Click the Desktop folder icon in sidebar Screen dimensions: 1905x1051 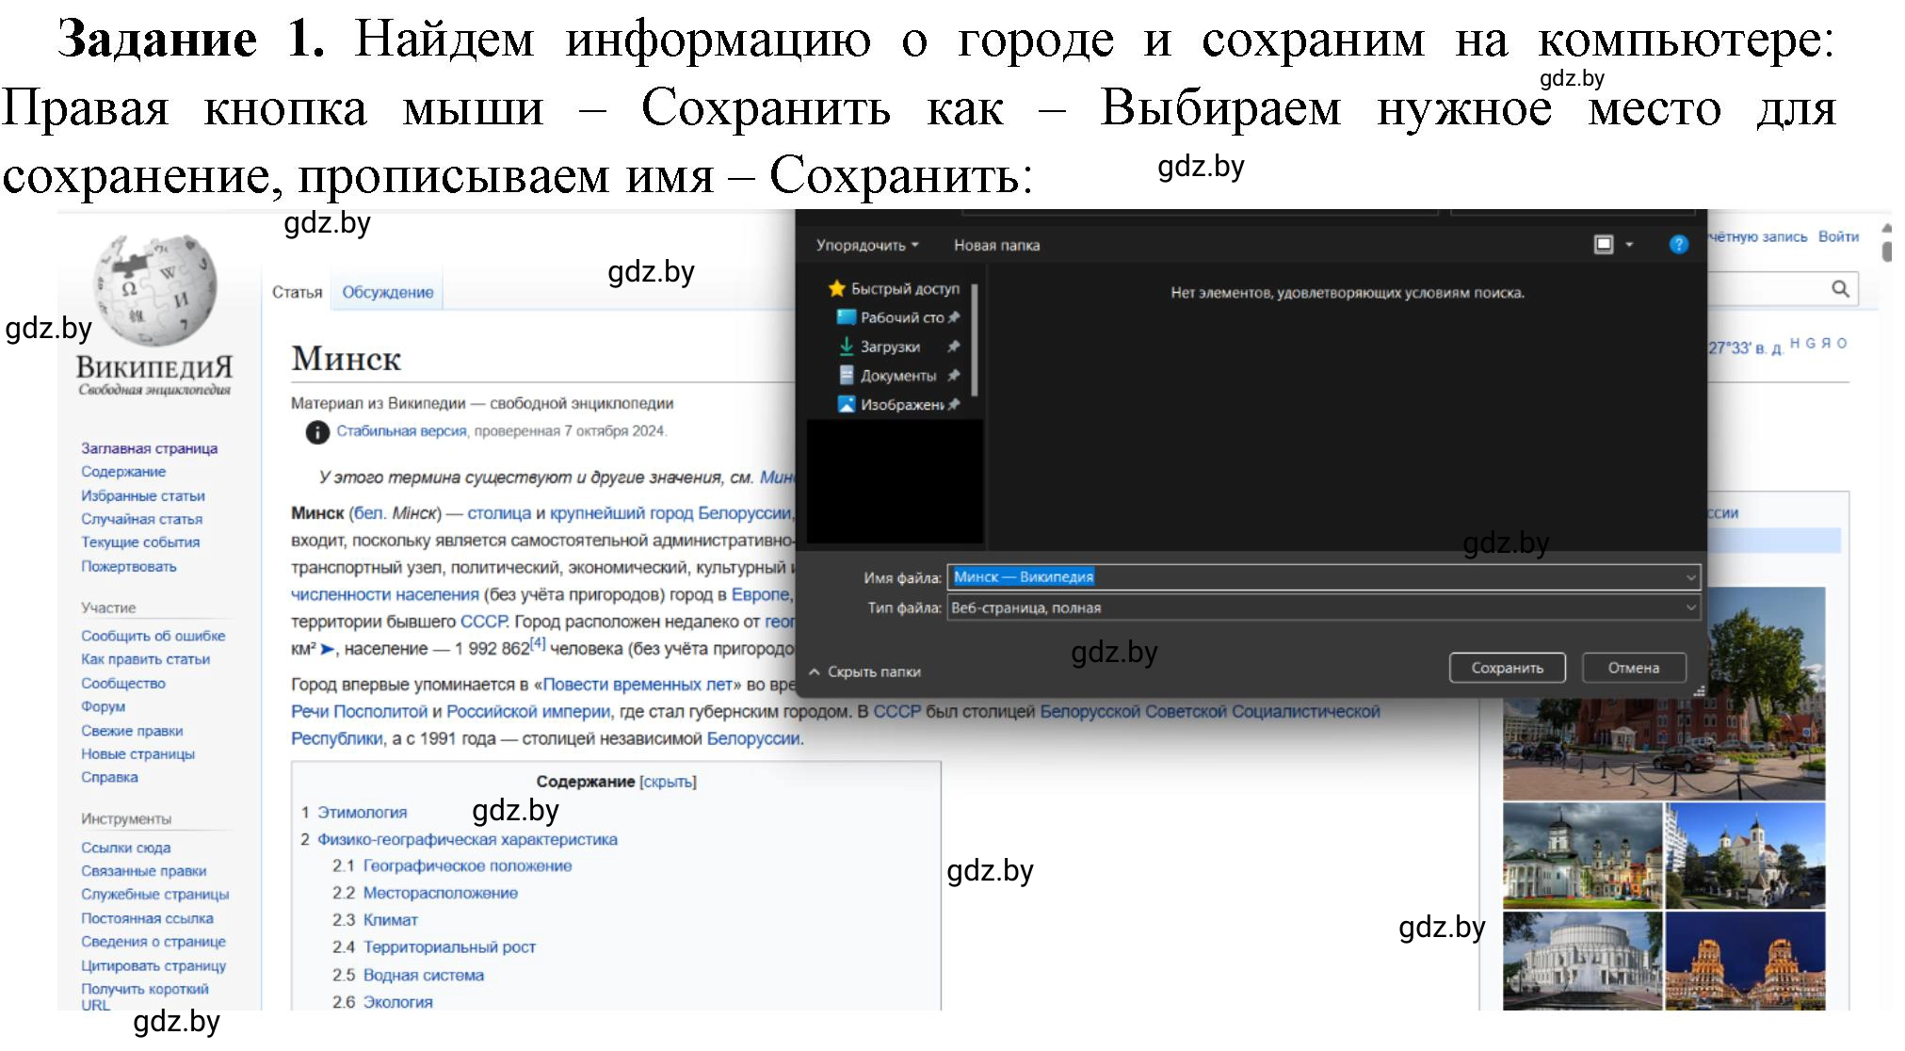tap(846, 317)
